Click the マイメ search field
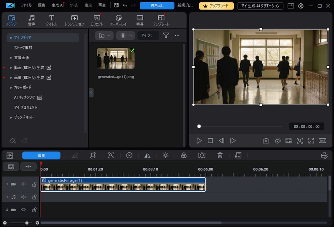 [x=148, y=35]
